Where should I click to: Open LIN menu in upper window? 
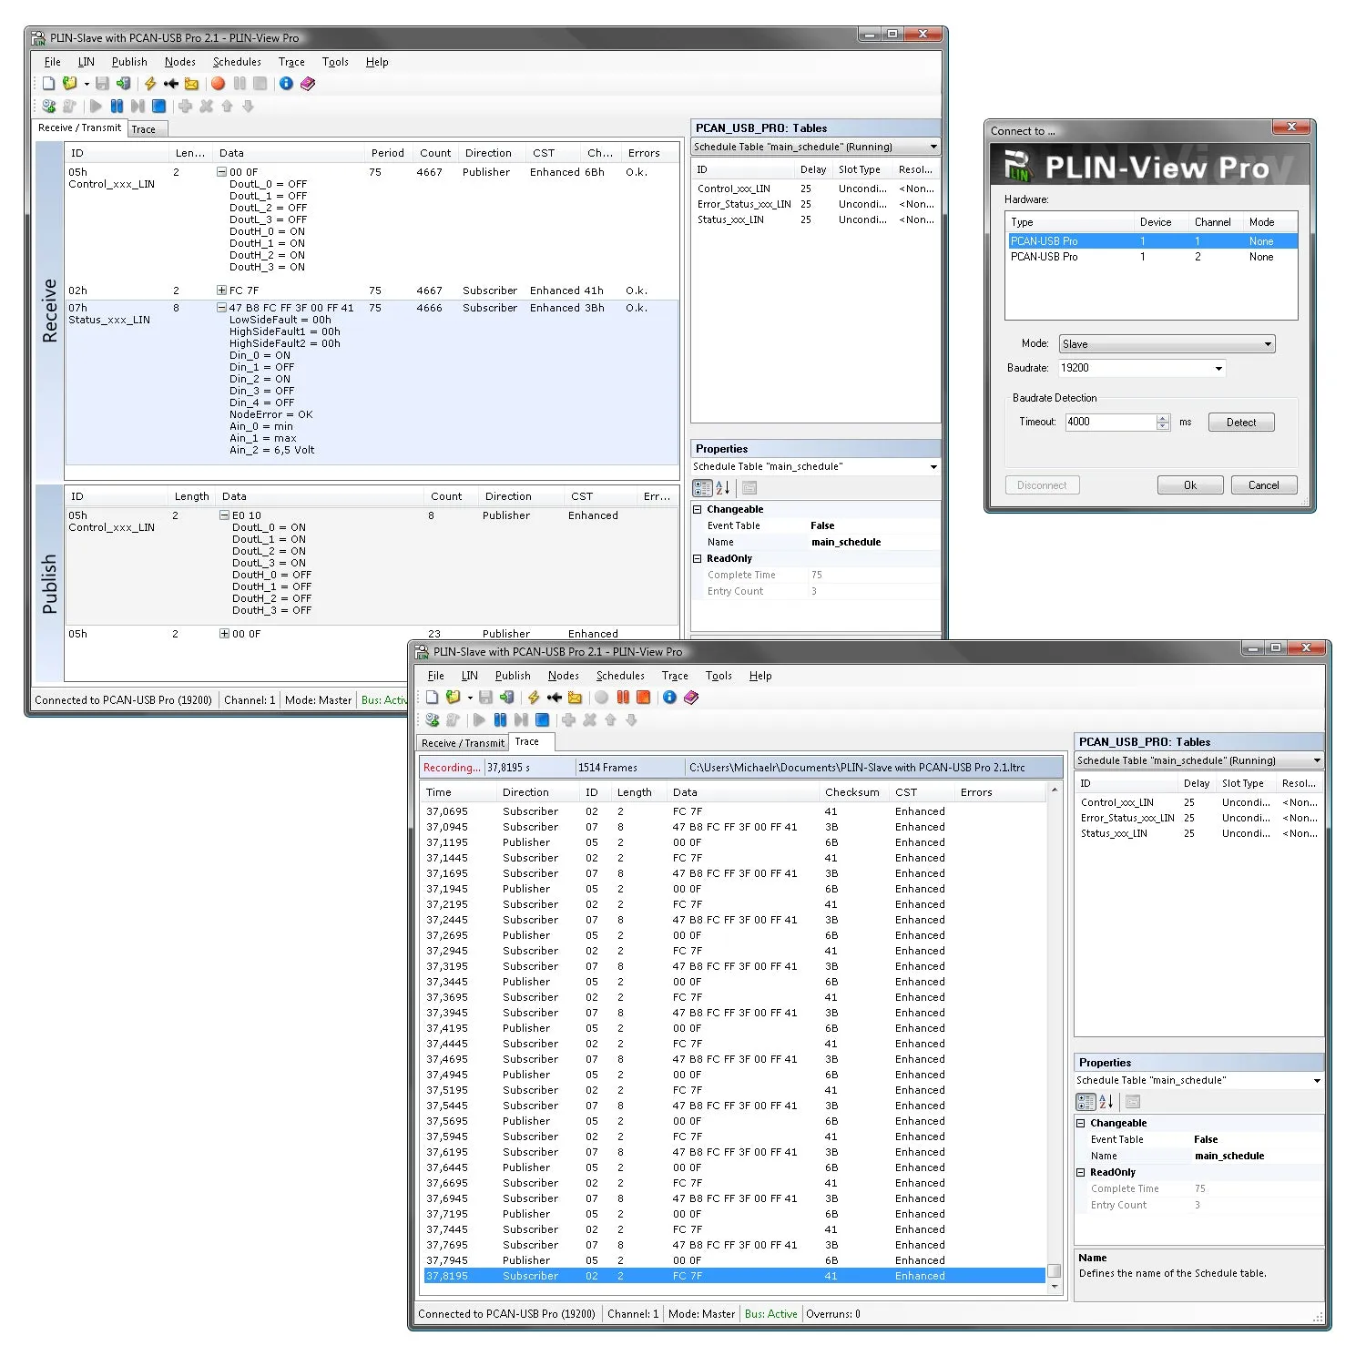click(87, 62)
